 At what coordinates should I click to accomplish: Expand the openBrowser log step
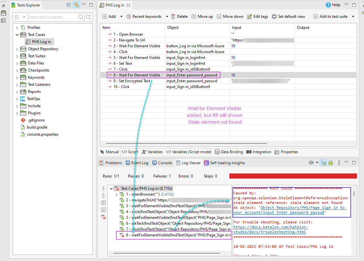tap(117, 194)
